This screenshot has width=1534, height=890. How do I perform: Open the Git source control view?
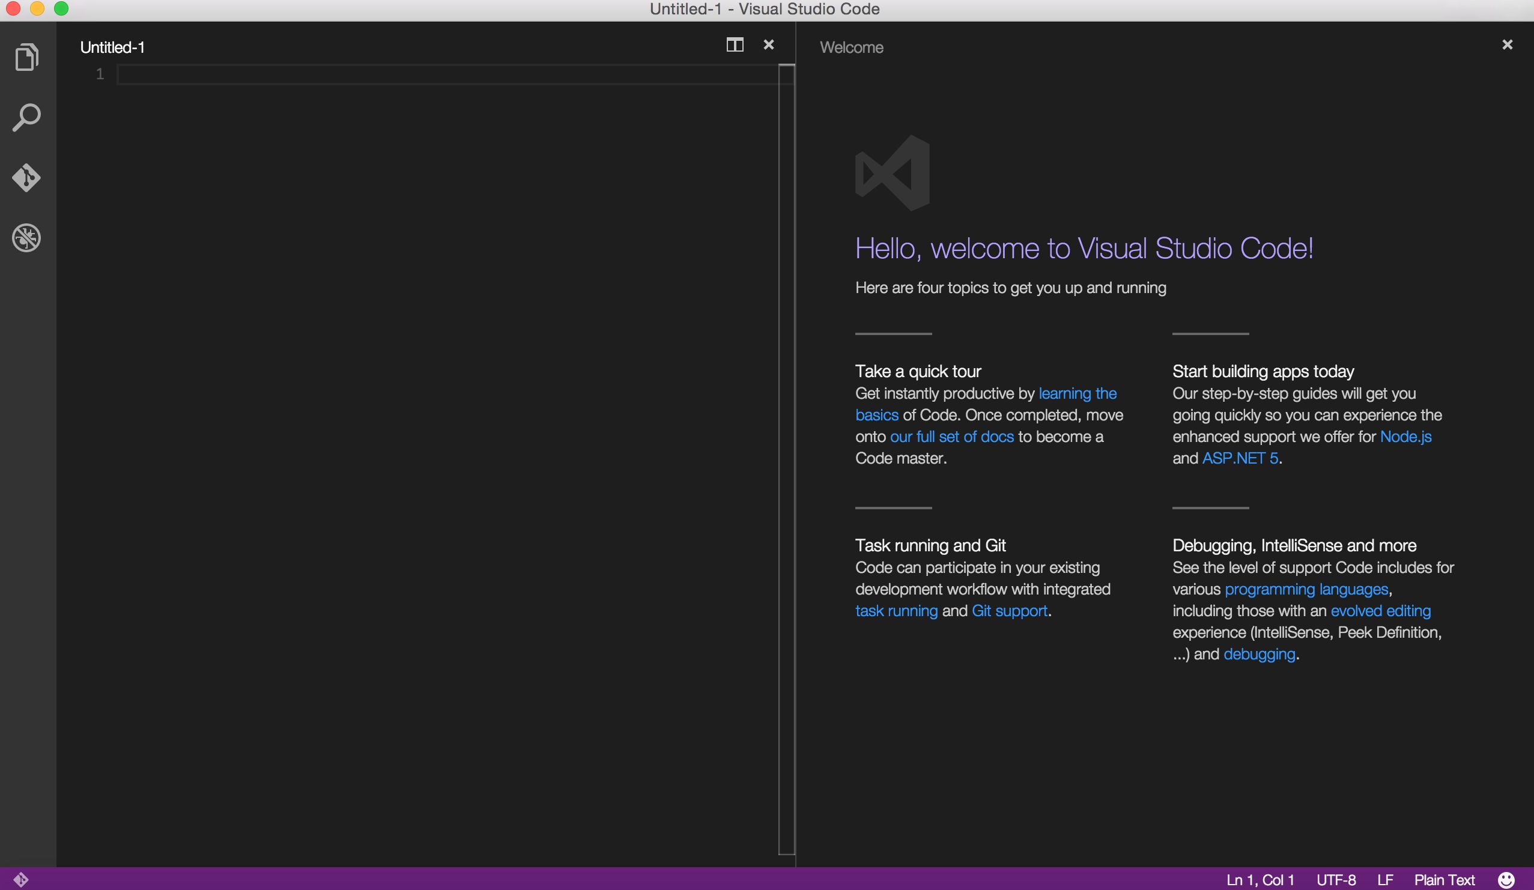click(x=27, y=177)
